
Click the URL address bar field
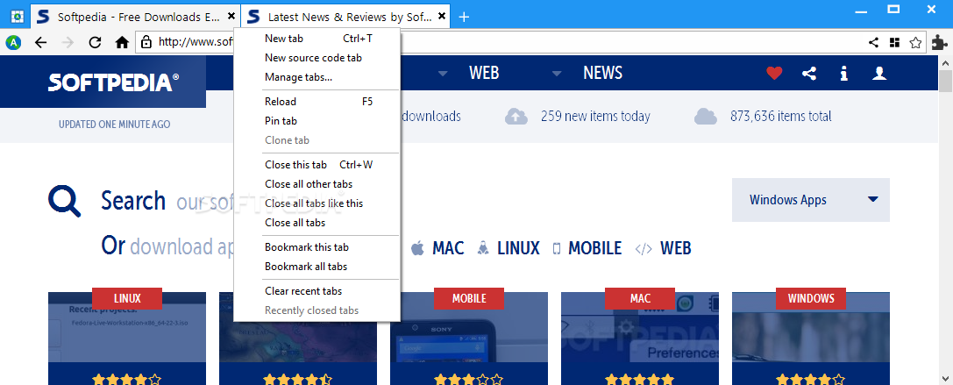click(x=529, y=42)
